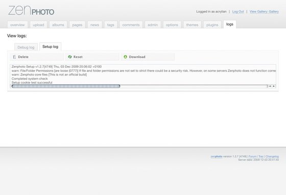Click the Zenphoto logo

pyautogui.click(x=31, y=10)
